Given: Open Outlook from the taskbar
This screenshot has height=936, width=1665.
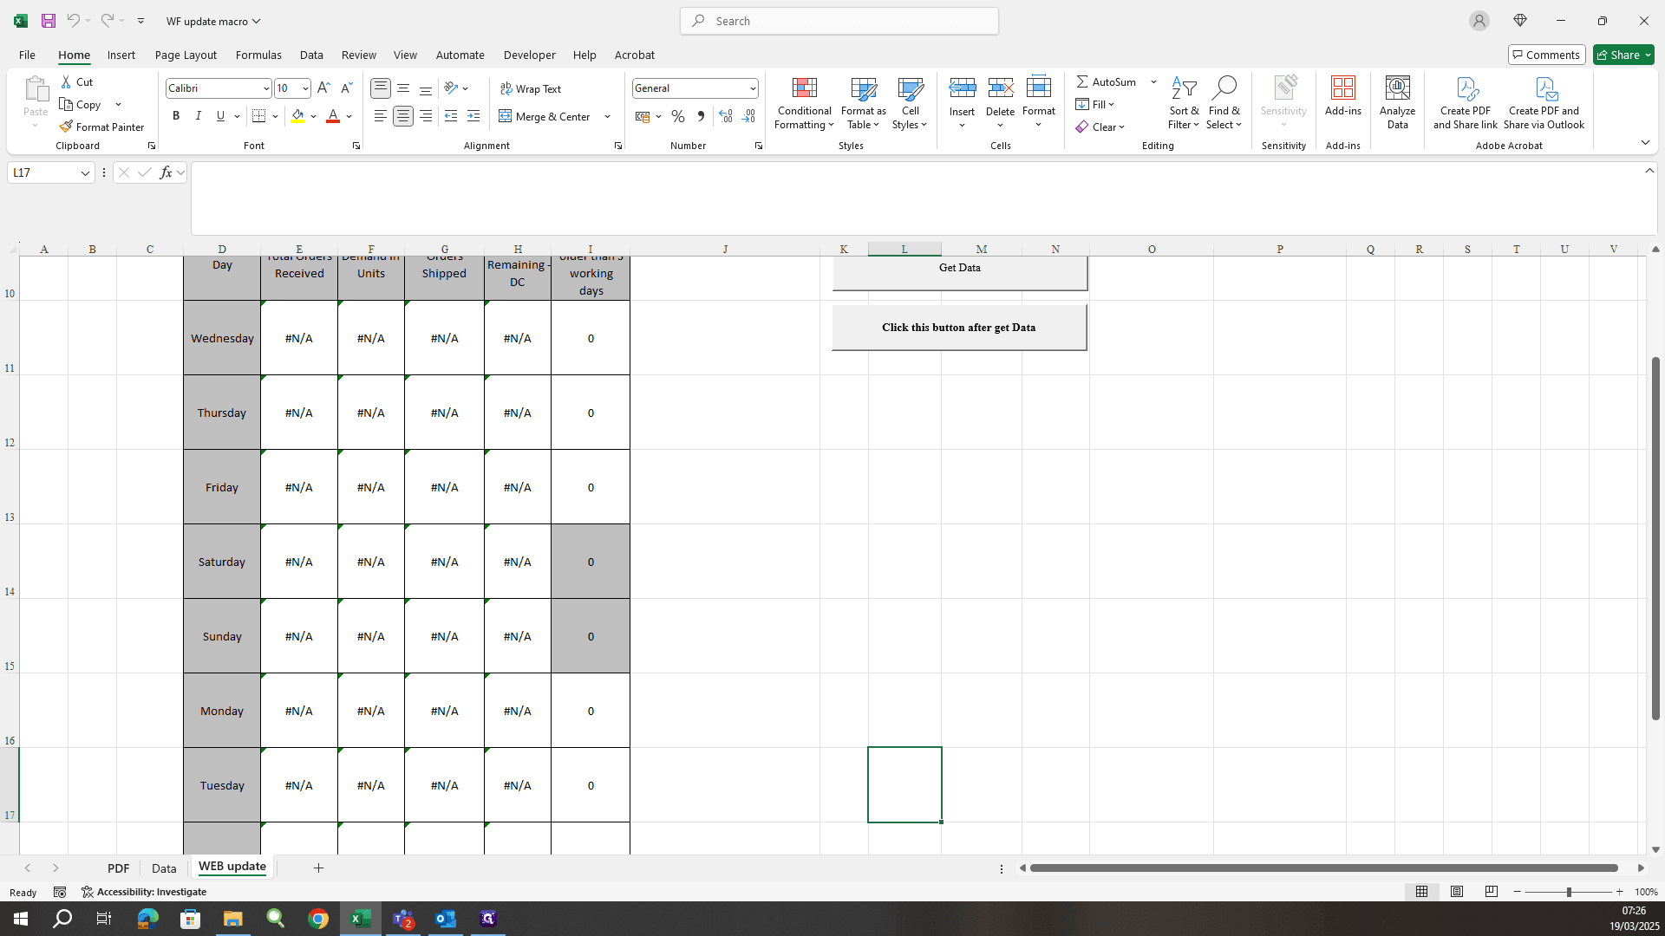Looking at the screenshot, I should tap(446, 919).
